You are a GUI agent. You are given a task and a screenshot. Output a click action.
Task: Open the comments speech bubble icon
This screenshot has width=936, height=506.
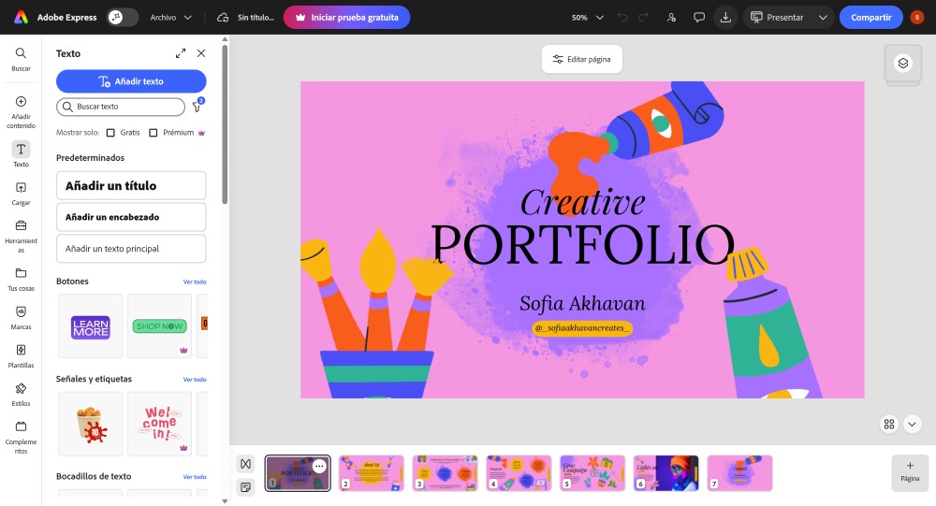tap(699, 18)
